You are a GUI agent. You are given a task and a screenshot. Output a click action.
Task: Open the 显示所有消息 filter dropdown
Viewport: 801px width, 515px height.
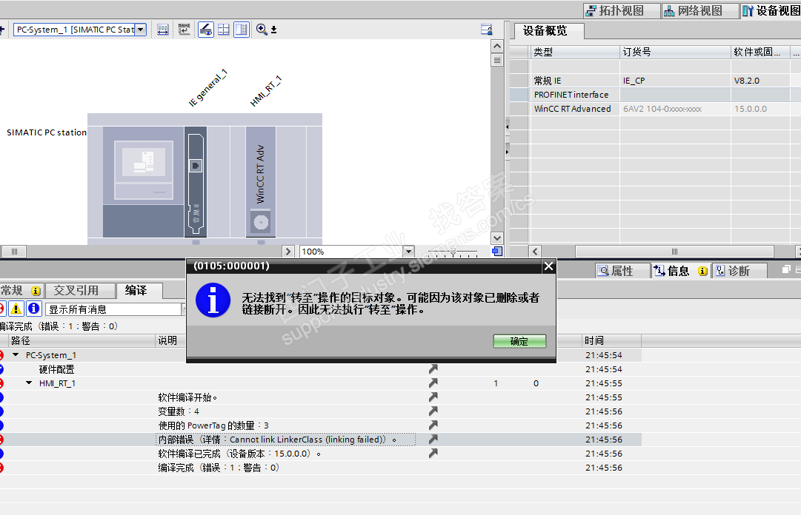116,309
